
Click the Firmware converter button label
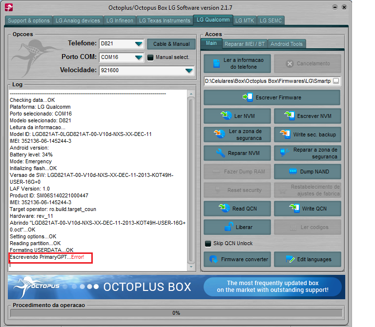tap(245, 259)
